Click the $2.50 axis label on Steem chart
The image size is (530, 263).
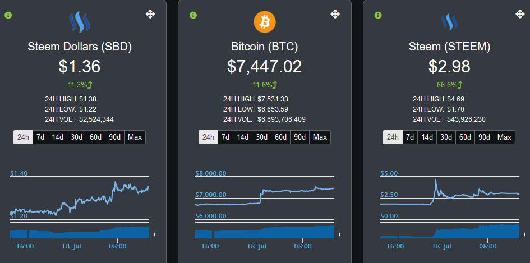(389, 195)
